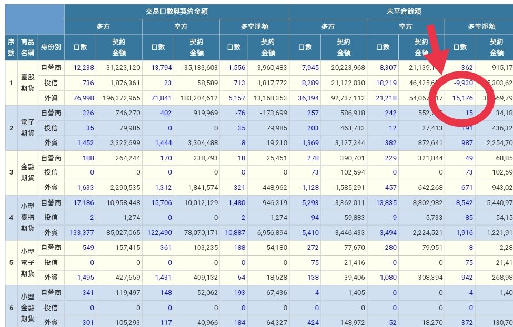
Task: Click the 電子期貨 product name cell
Action: coord(27,128)
